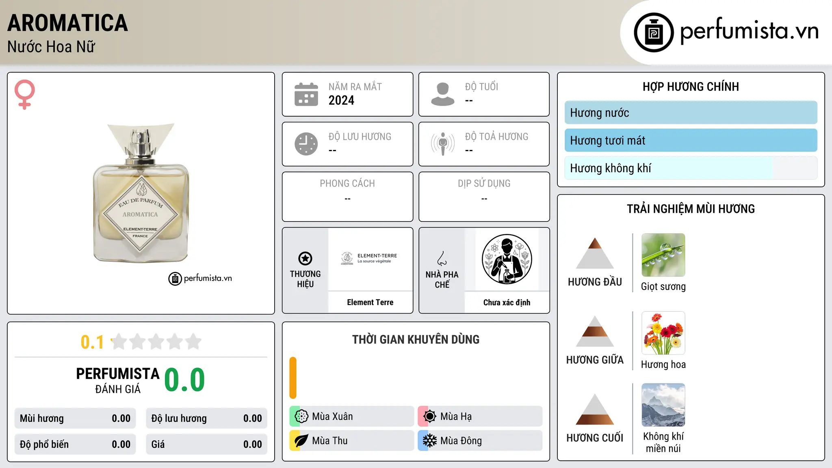Click the NHÀ PHA CHẾ label

click(x=442, y=279)
